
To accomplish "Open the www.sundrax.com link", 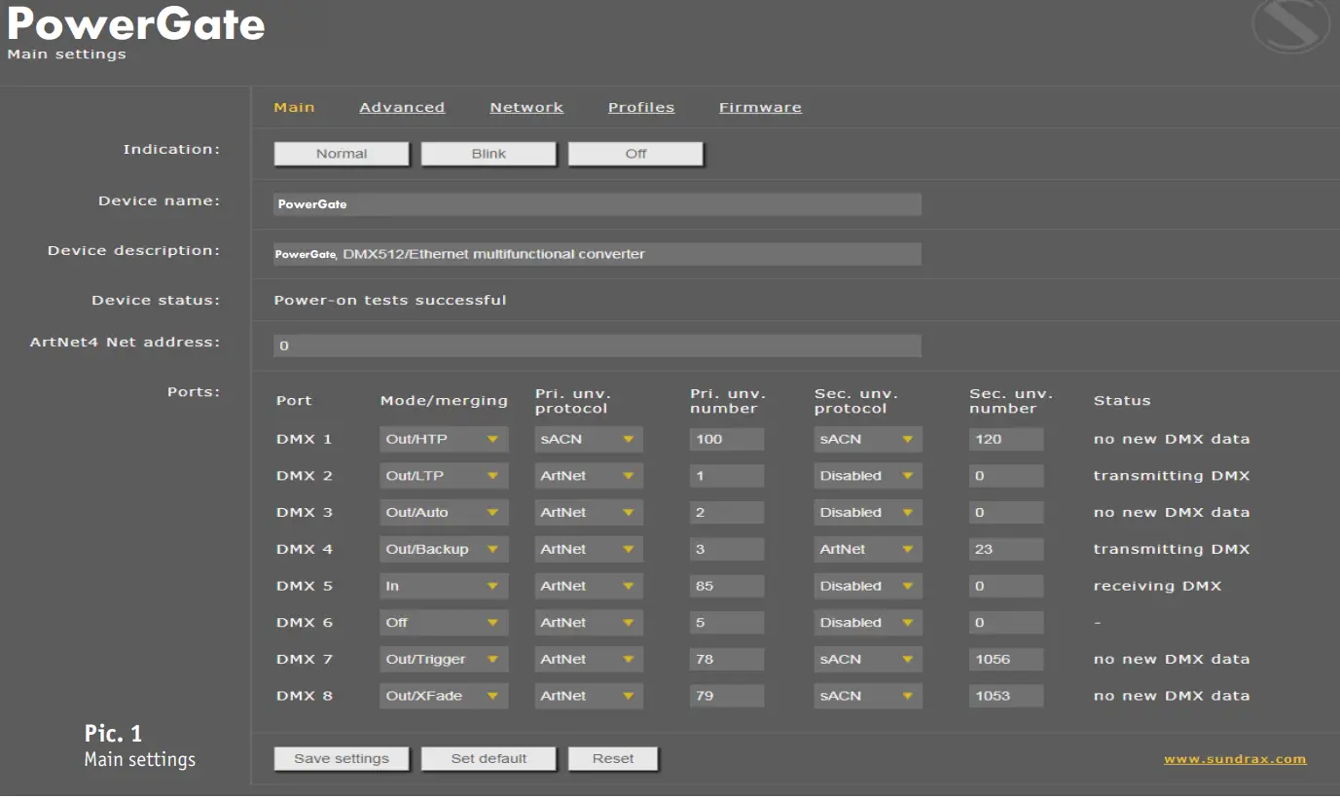I will coord(1234,757).
